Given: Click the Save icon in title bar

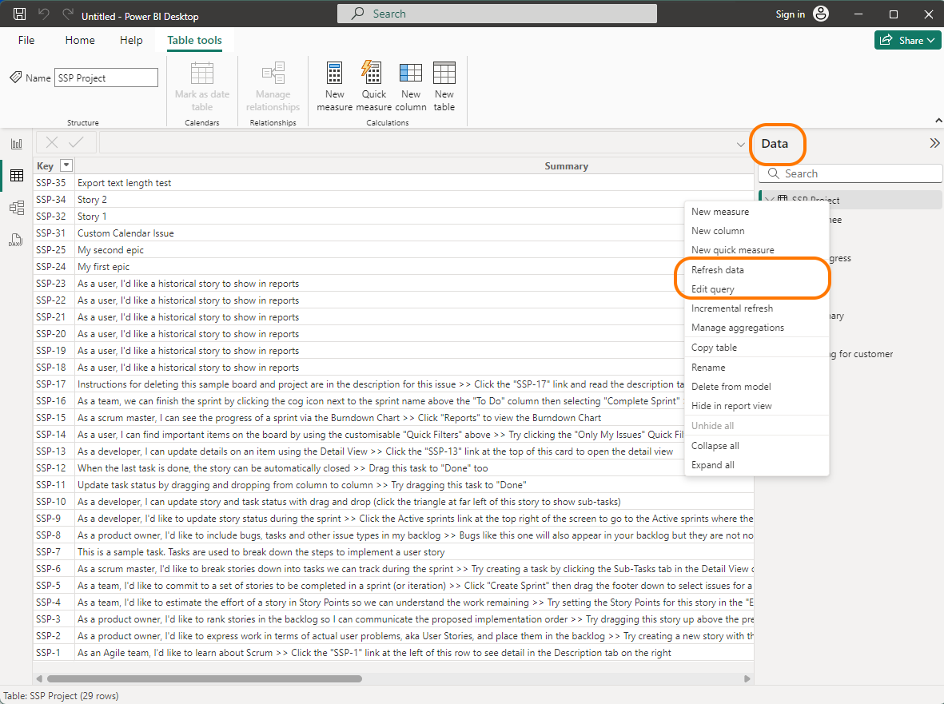Looking at the screenshot, I should pyautogui.click(x=20, y=14).
